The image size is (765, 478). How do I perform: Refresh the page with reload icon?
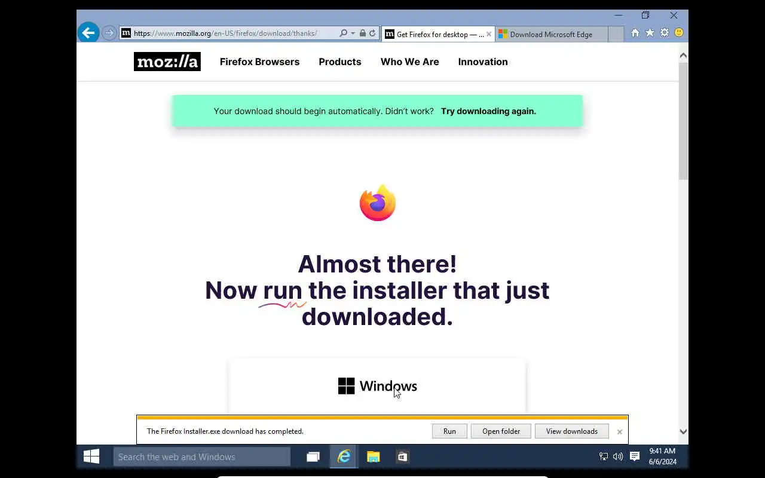[x=372, y=33]
